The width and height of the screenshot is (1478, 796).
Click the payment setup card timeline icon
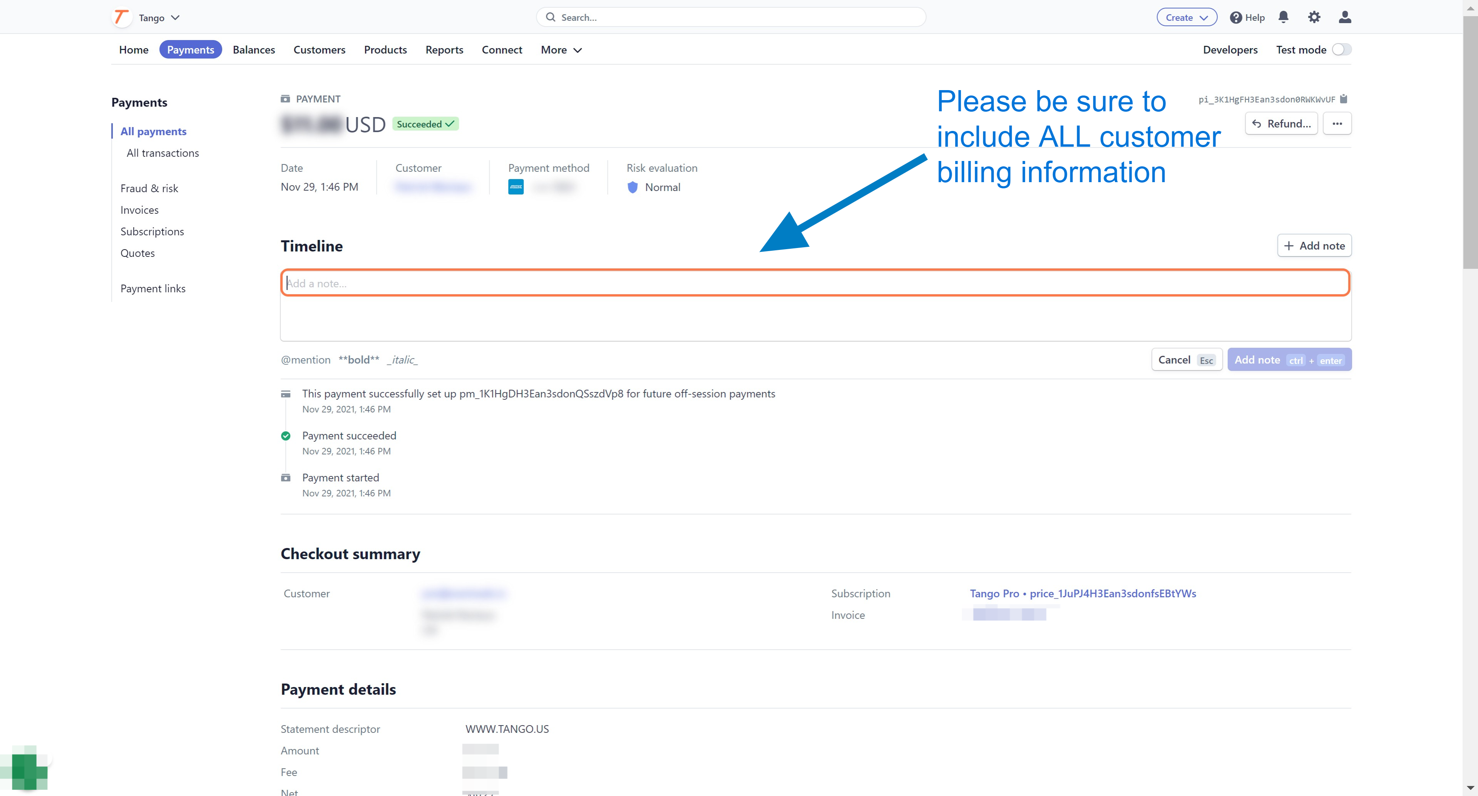286,394
